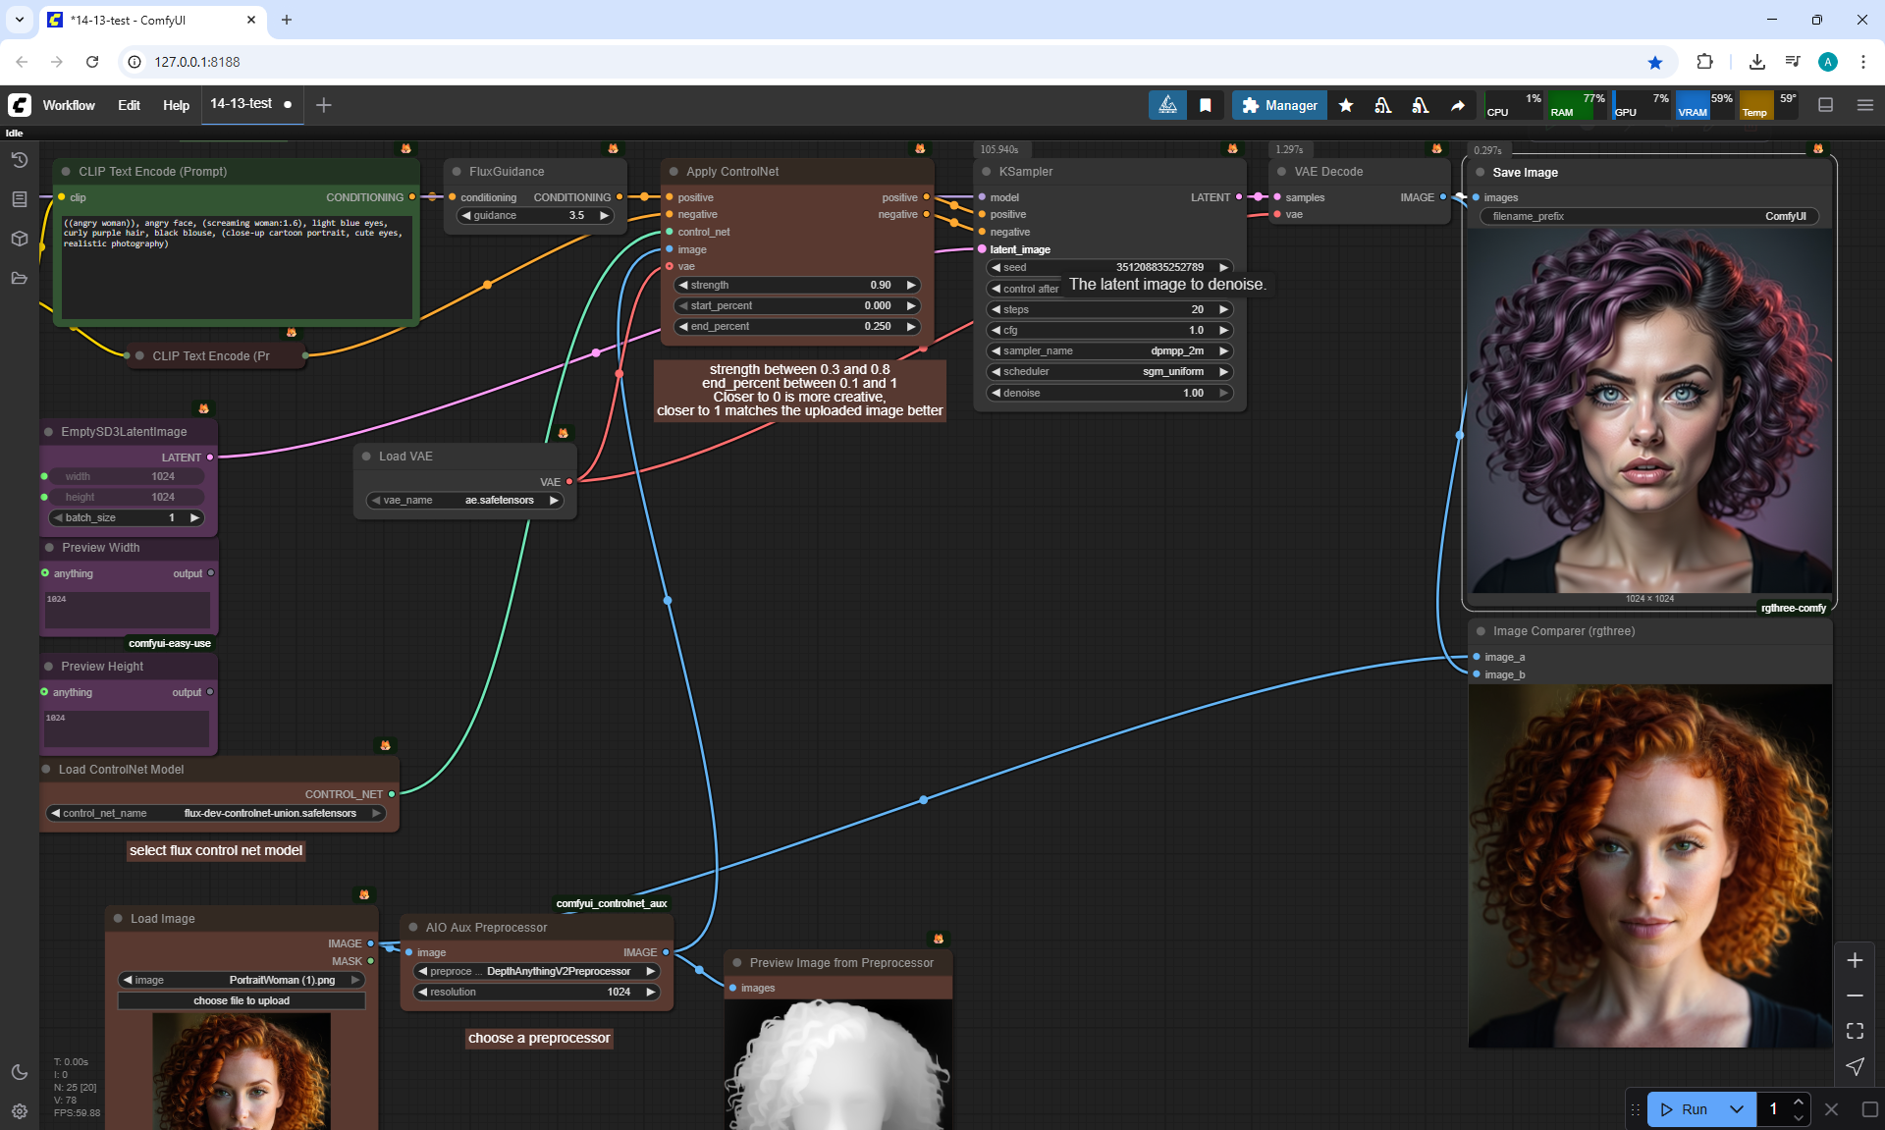Click the Manager button
This screenshot has height=1130, width=1885.
[1279, 105]
